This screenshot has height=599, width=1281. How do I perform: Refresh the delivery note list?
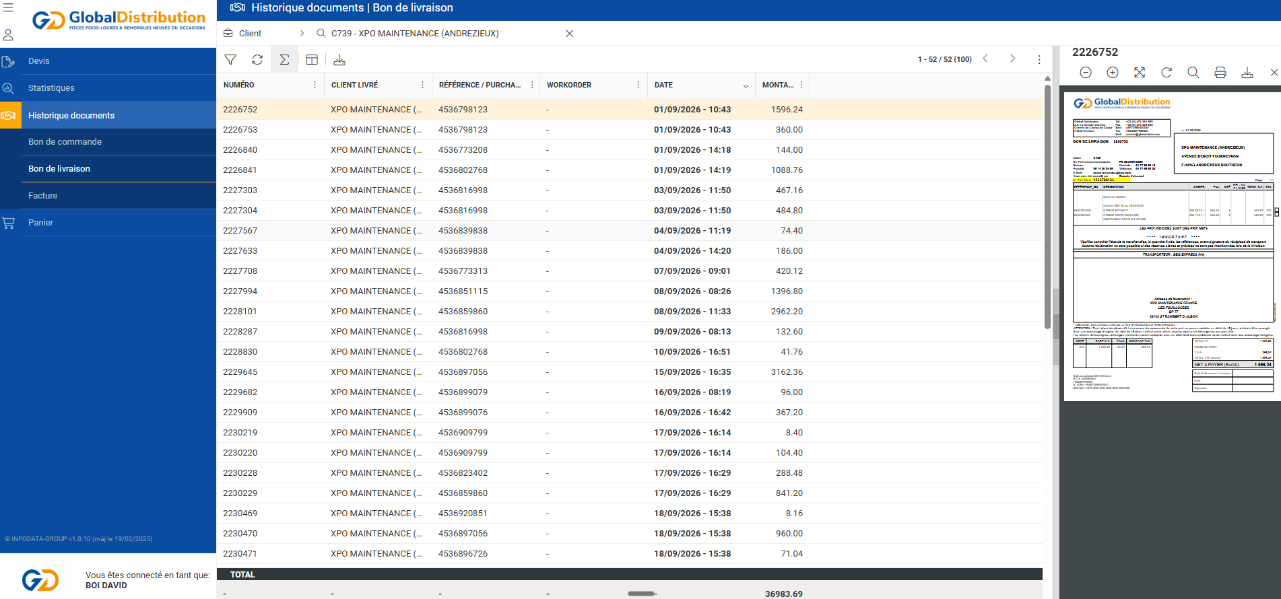click(257, 60)
